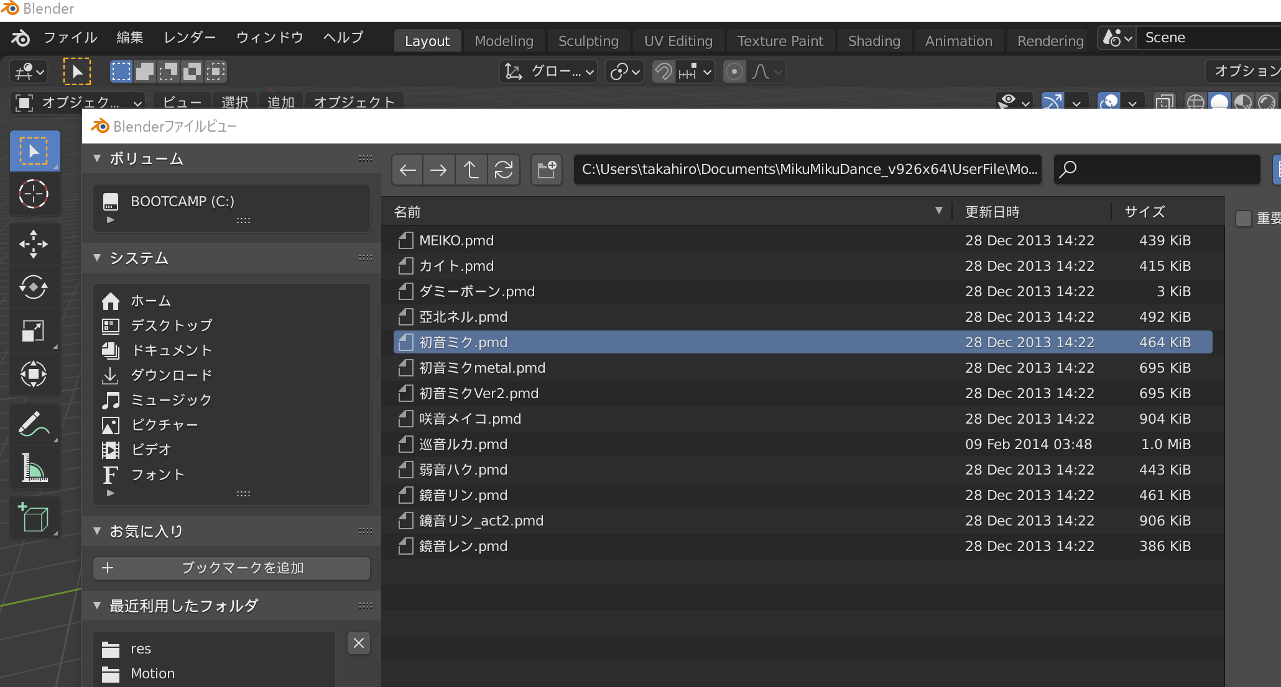Go up to parent directory
The width and height of the screenshot is (1281, 687).
pos(471,170)
